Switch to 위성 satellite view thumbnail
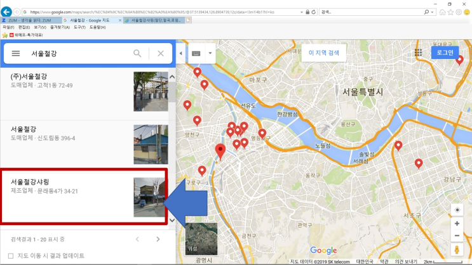The width and height of the screenshot is (472, 265). [201, 239]
